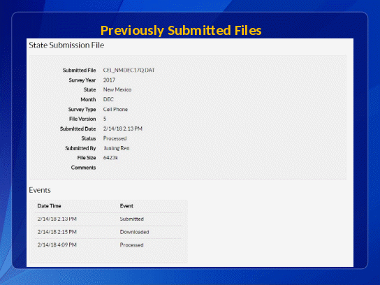Click the 'Survey Type' label
Image resolution: width=380 pixels, height=285 pixels.
click(82, 109)
